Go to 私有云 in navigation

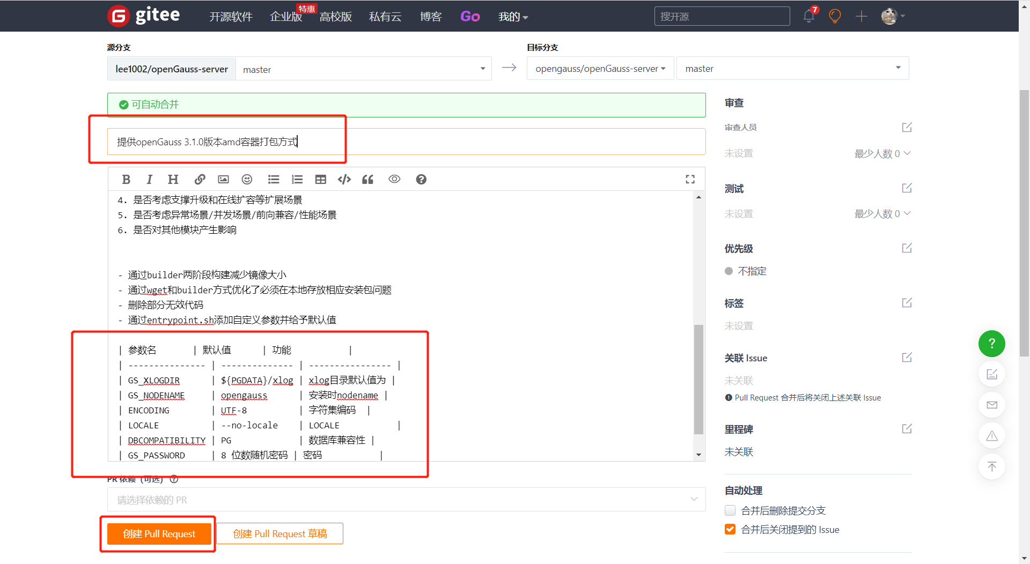point(385,17)
